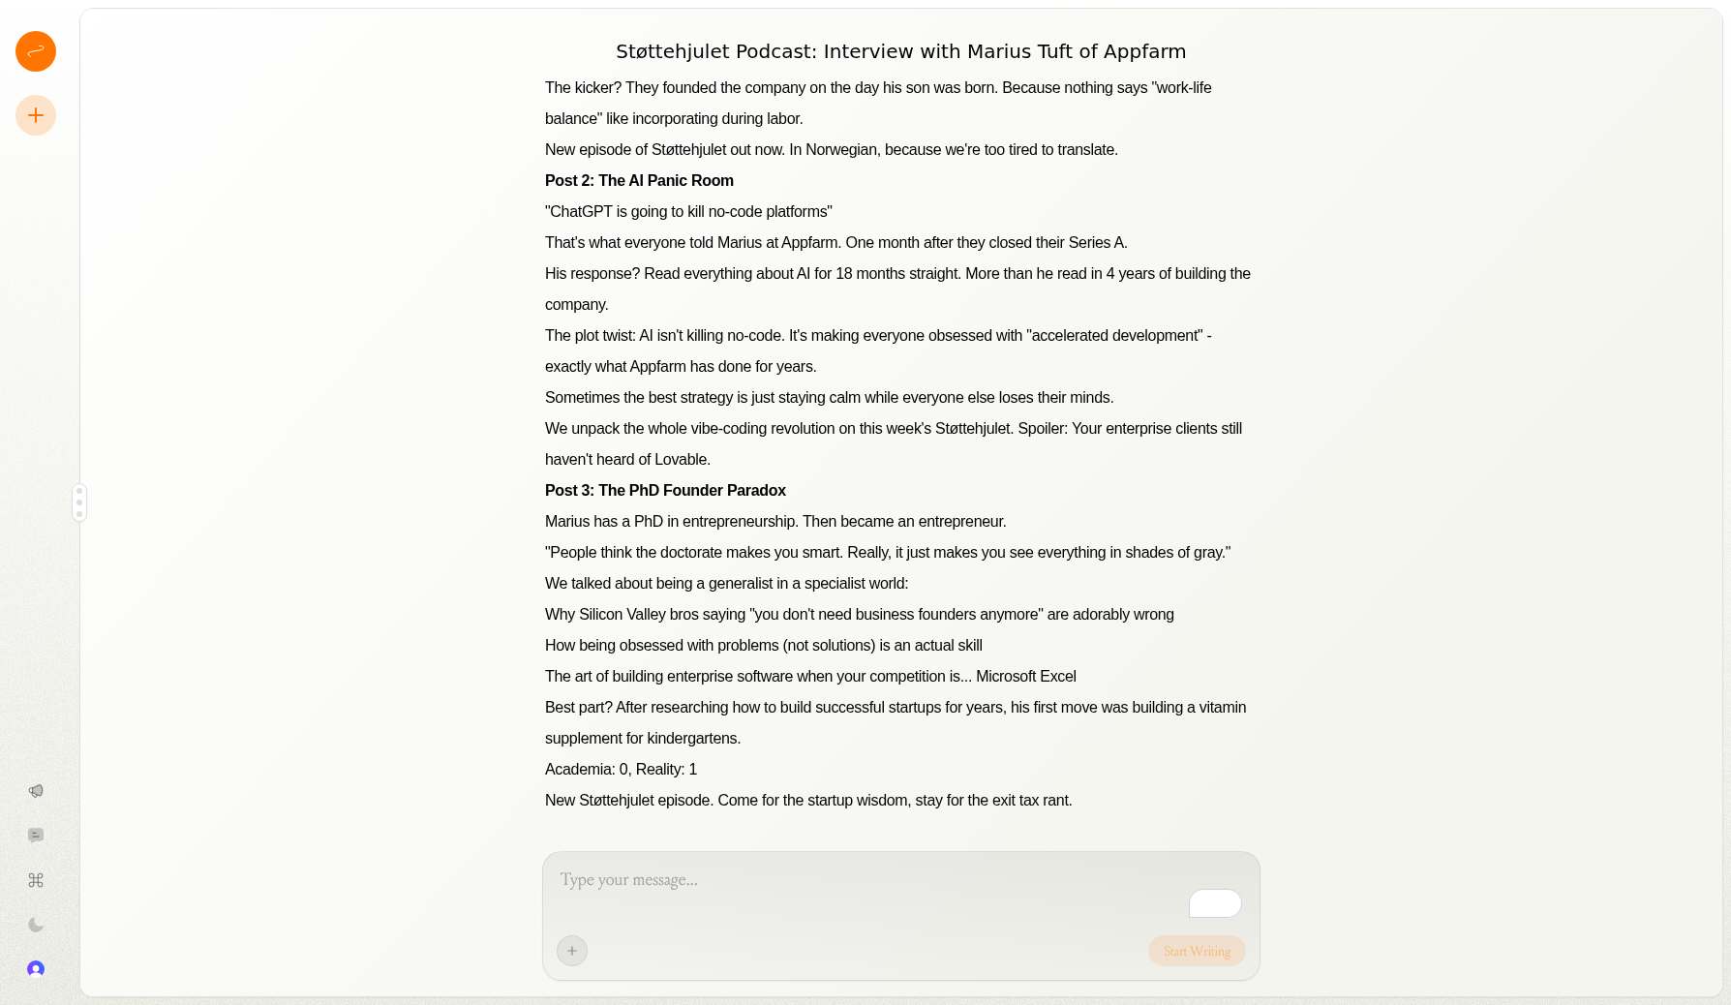Click the "Post 3: The PhD Founder Paradox" heading

[x=665, y=491]
